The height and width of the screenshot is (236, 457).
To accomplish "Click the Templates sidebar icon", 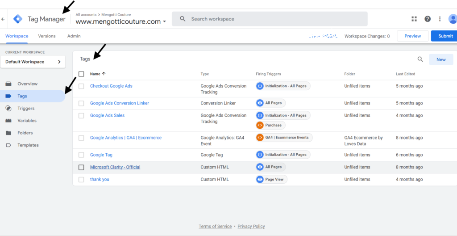I will click(8, 145).
